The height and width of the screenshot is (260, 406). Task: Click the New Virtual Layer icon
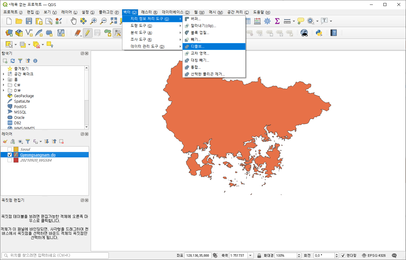click(x=61, y=32)
